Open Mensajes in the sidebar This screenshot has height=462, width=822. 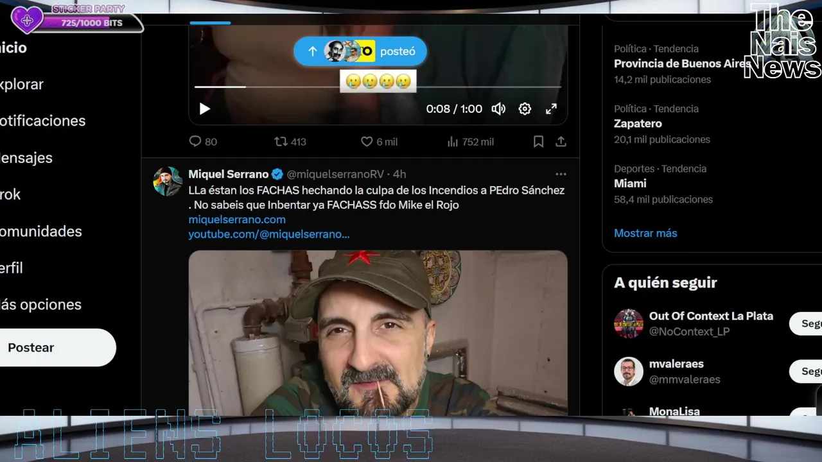point(26,157)
